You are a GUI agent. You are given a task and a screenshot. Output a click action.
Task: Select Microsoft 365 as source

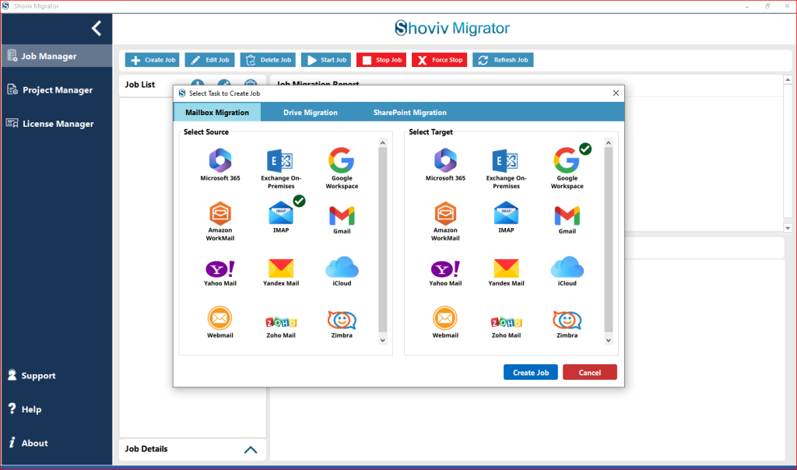tap(220, 164)
